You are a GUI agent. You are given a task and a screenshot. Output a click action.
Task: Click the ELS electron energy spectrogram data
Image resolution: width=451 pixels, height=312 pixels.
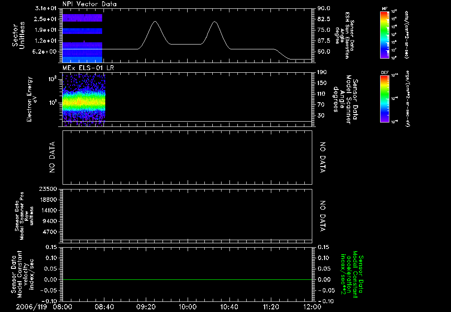tap(84, 100)
